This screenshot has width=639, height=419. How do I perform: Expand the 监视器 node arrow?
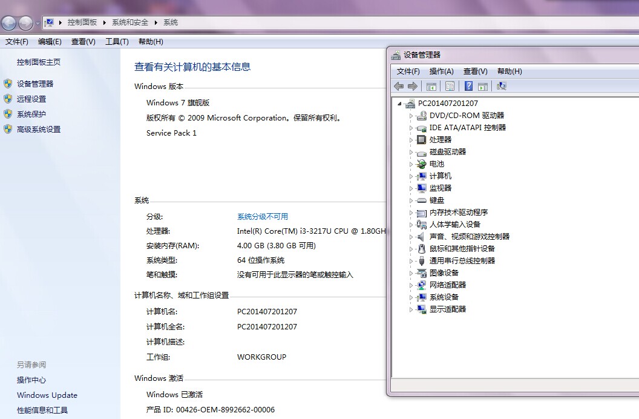tap(411, 188)
